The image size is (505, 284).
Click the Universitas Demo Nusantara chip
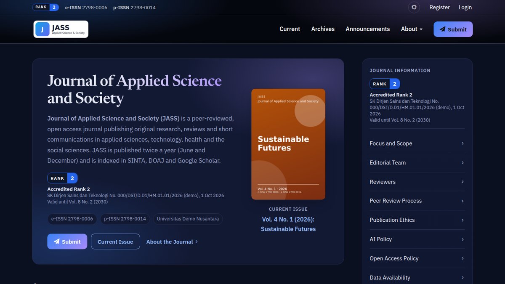(188, 219)
